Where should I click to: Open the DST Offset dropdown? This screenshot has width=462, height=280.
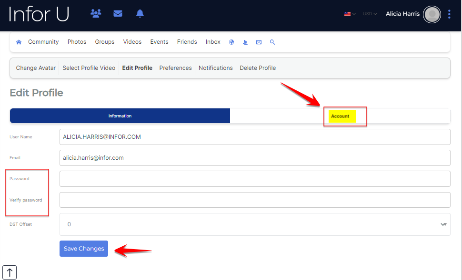click(255, 224)
